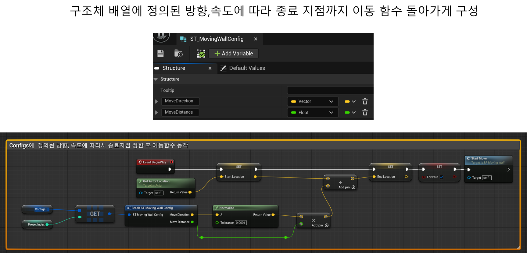Click self target field on Get Actor Location
527x253 pixels.
(159, 193)
